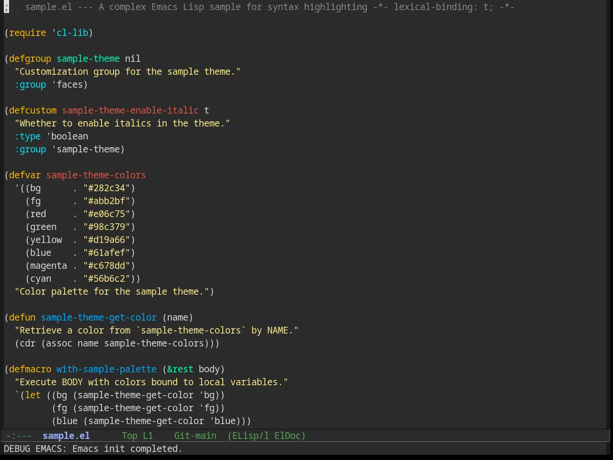Click the docstring "Whether to enable italics in the theme."
The image size is (613, 460).
(122, 123)
